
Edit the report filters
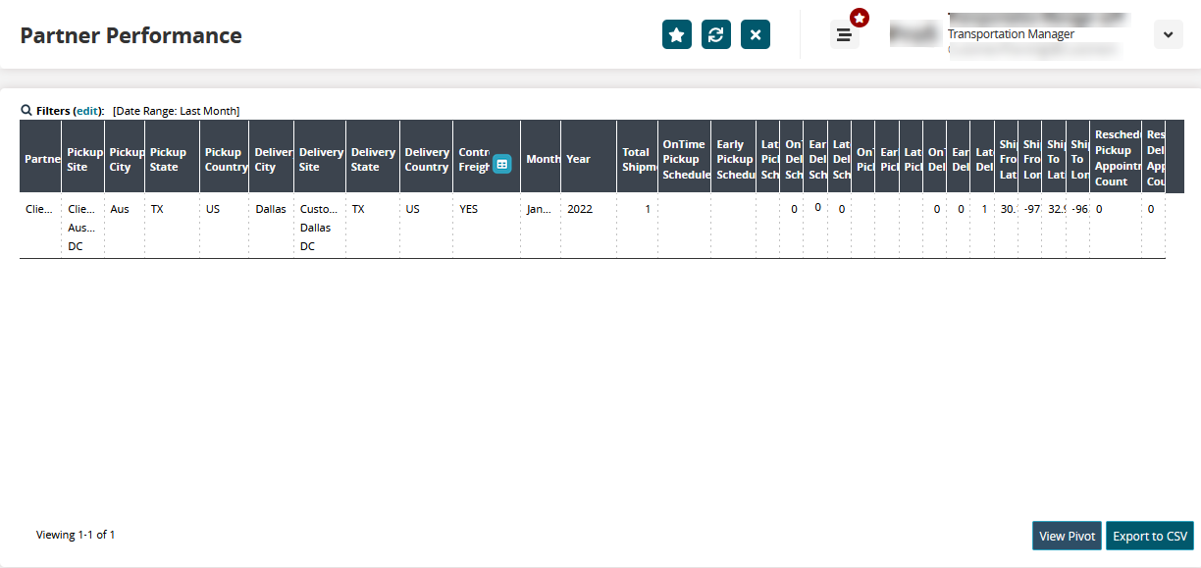click(88, 111)
